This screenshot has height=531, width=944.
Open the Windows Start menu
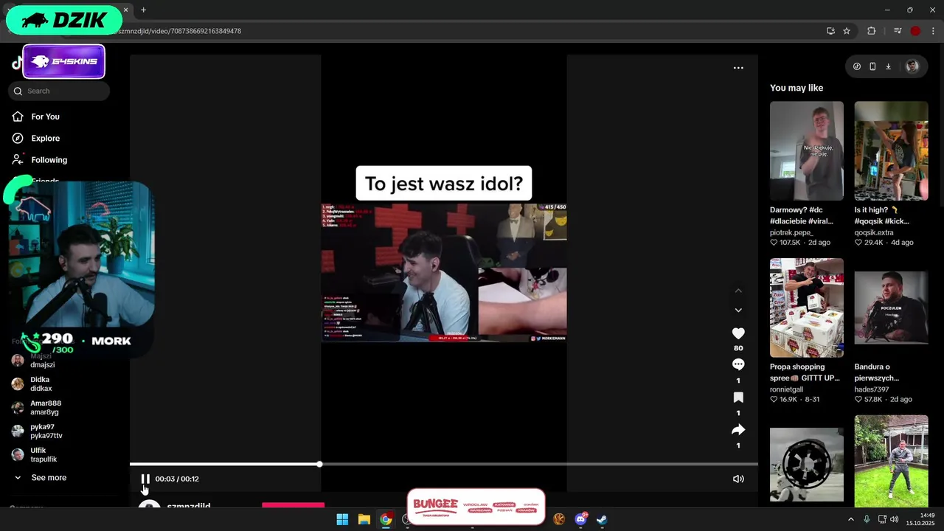point(342,519)
